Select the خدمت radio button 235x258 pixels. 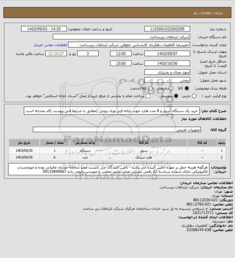click(x=171, y=88)
